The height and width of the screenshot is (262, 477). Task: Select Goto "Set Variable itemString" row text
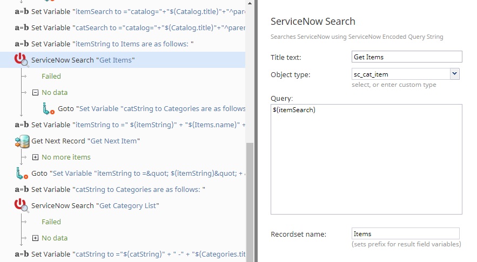(138, 174)
